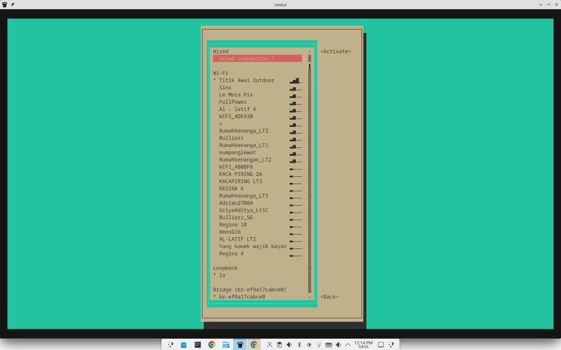Image resolution: width=561 pixels, height=350 pixels.
Task: Open the user account tray icon
Action: coord(270,345)
